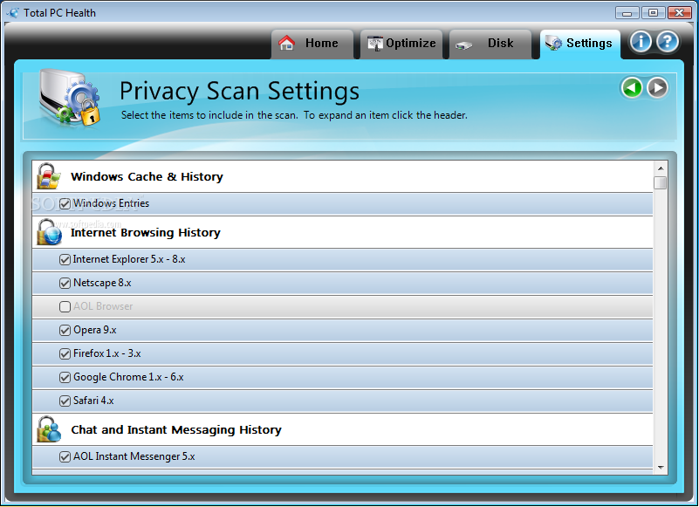Viewport: 699px width, 507px height.
Task: Uncheck the Firefox 1.x - 3.x checkbox
Action: click(x=65, y=354)
